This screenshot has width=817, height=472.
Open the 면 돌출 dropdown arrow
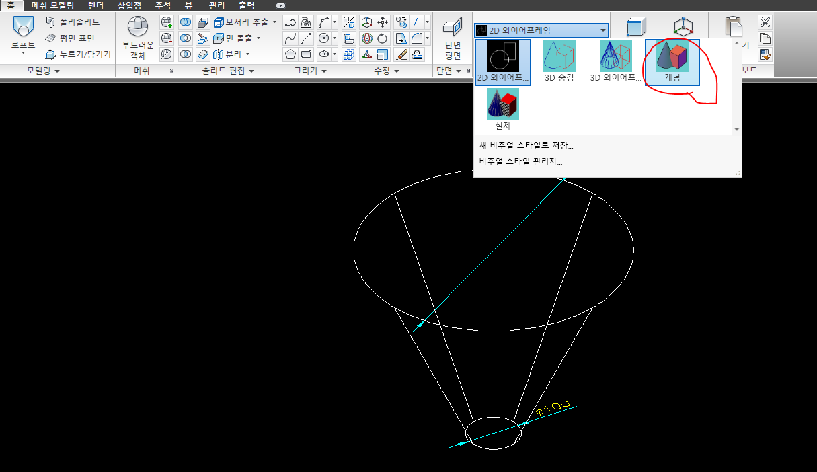point(258,38)
